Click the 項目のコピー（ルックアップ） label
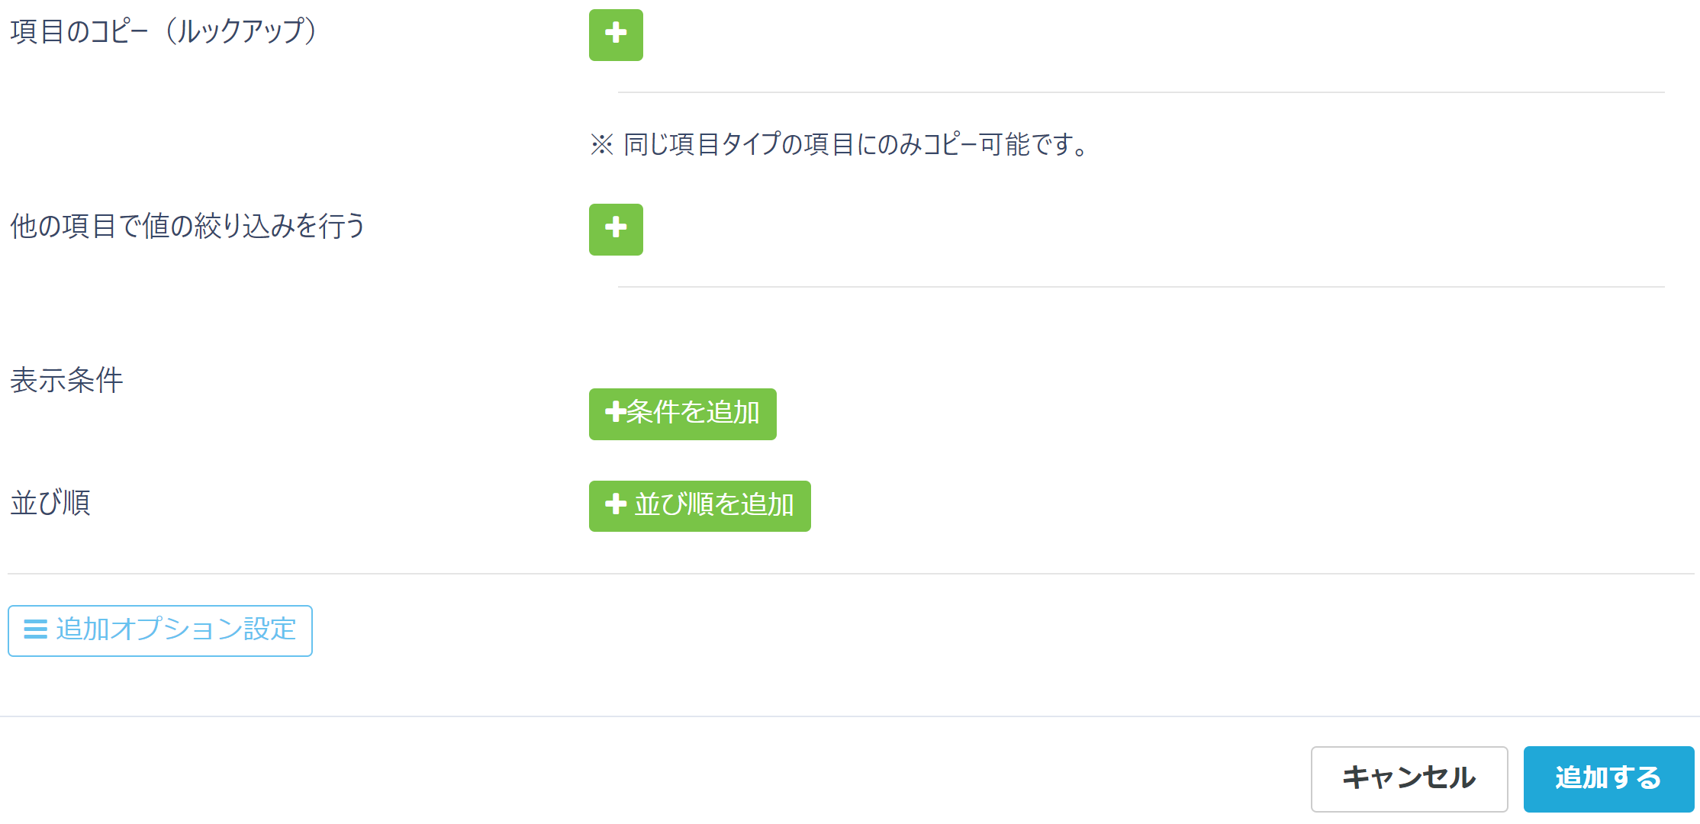Viewport: 1700px width, 824px height. pyautogui.click(x=163, y=32)
